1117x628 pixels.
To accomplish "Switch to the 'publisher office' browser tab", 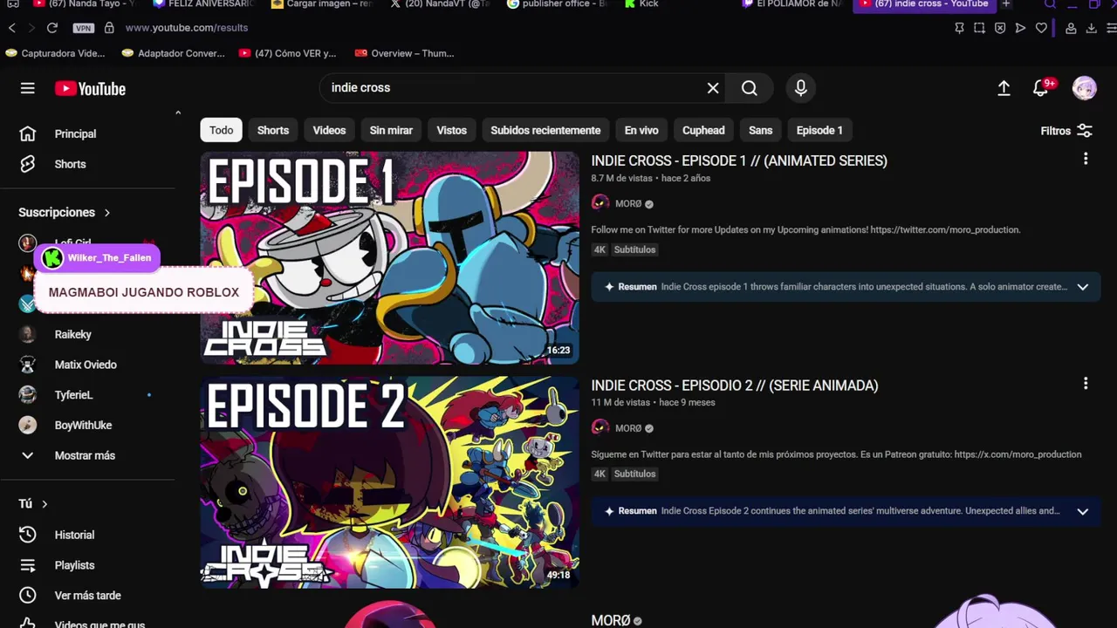I will (x=557, y=4).
